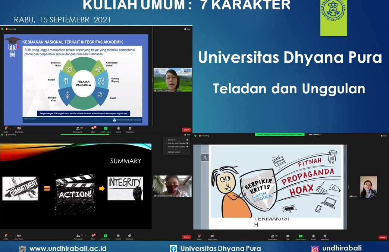Mute audio in the Hoax slide Zoom window
Image resolution: width=389 pixels, height=252 pixels.
tap(199, 237)
